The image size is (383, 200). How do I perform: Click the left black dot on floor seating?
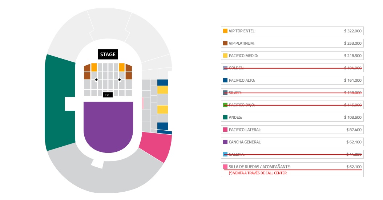[x=96, y=79]
